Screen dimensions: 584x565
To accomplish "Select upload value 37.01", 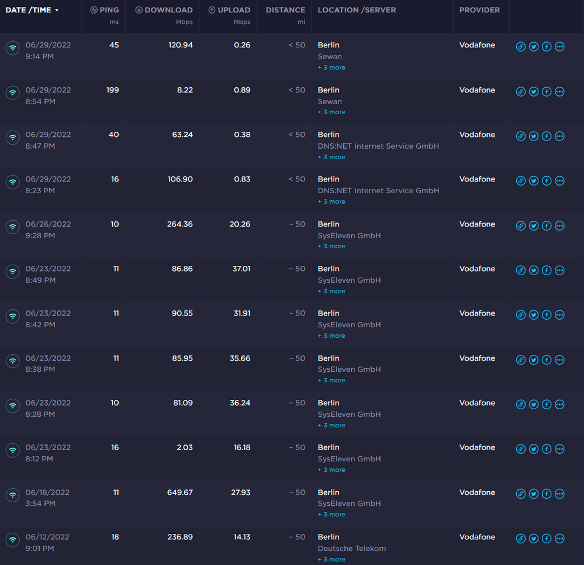I will pos(241,269).
